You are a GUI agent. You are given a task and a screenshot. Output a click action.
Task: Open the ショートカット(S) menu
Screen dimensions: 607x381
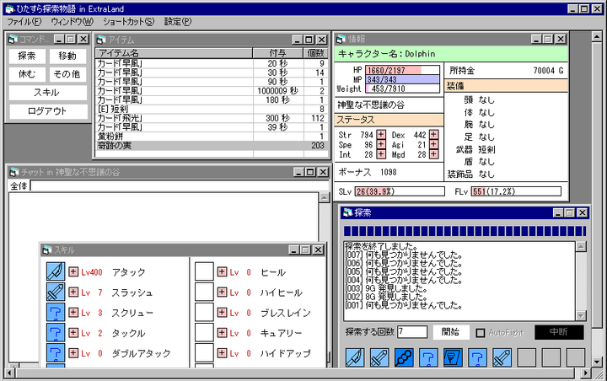(x=128, y=22)
